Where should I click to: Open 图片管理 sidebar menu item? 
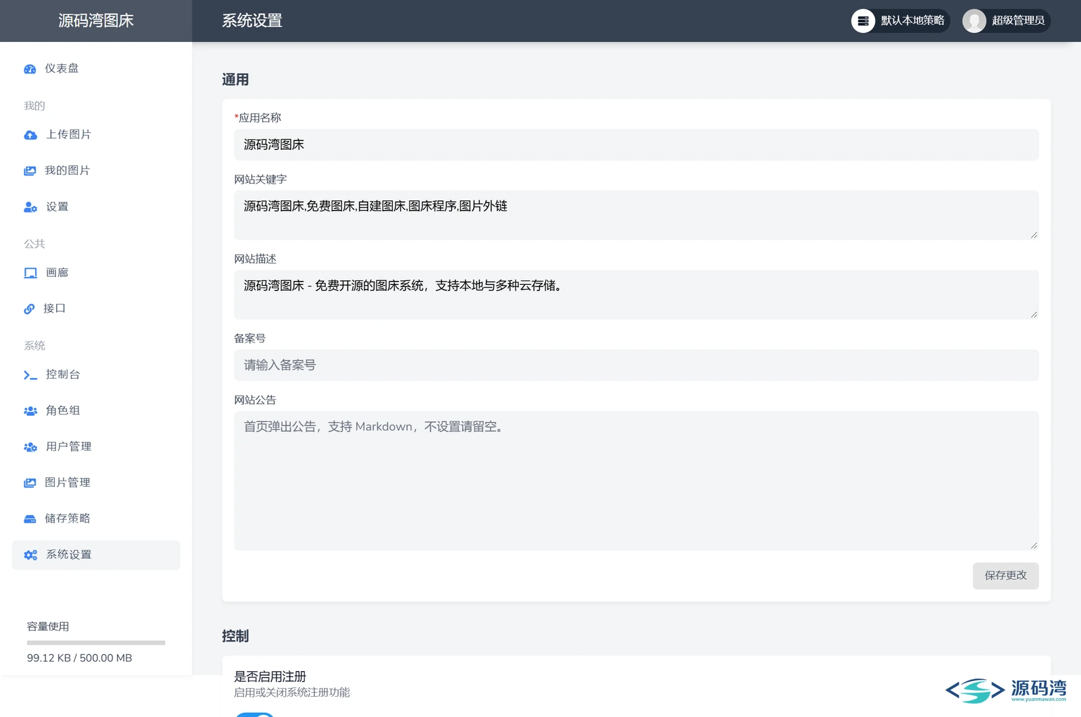click(x=96, y=483)
